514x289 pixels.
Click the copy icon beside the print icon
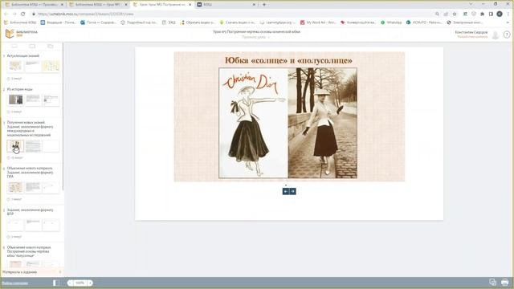tap(492, 282)
